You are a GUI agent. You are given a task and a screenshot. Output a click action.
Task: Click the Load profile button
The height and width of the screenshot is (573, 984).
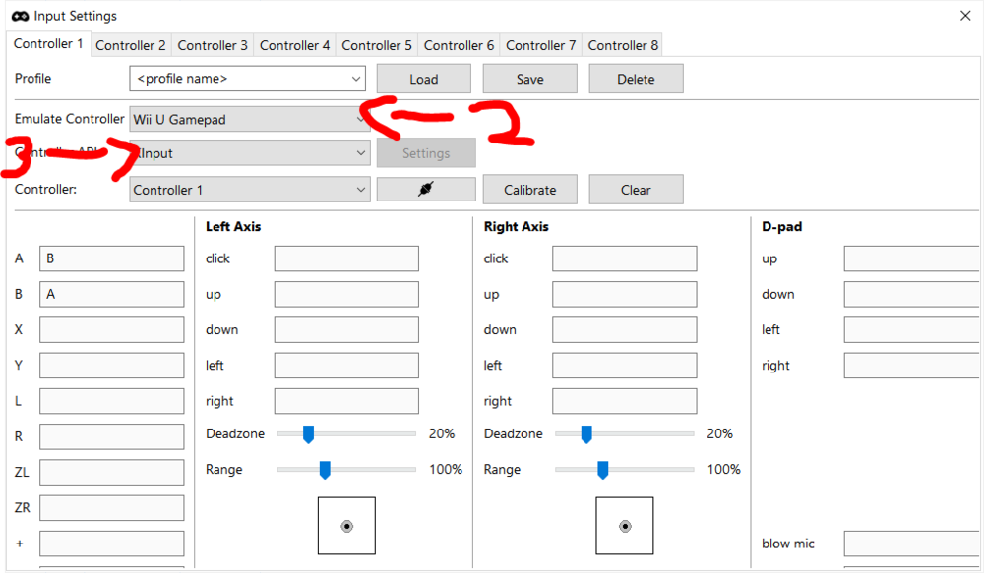[423, 79]
